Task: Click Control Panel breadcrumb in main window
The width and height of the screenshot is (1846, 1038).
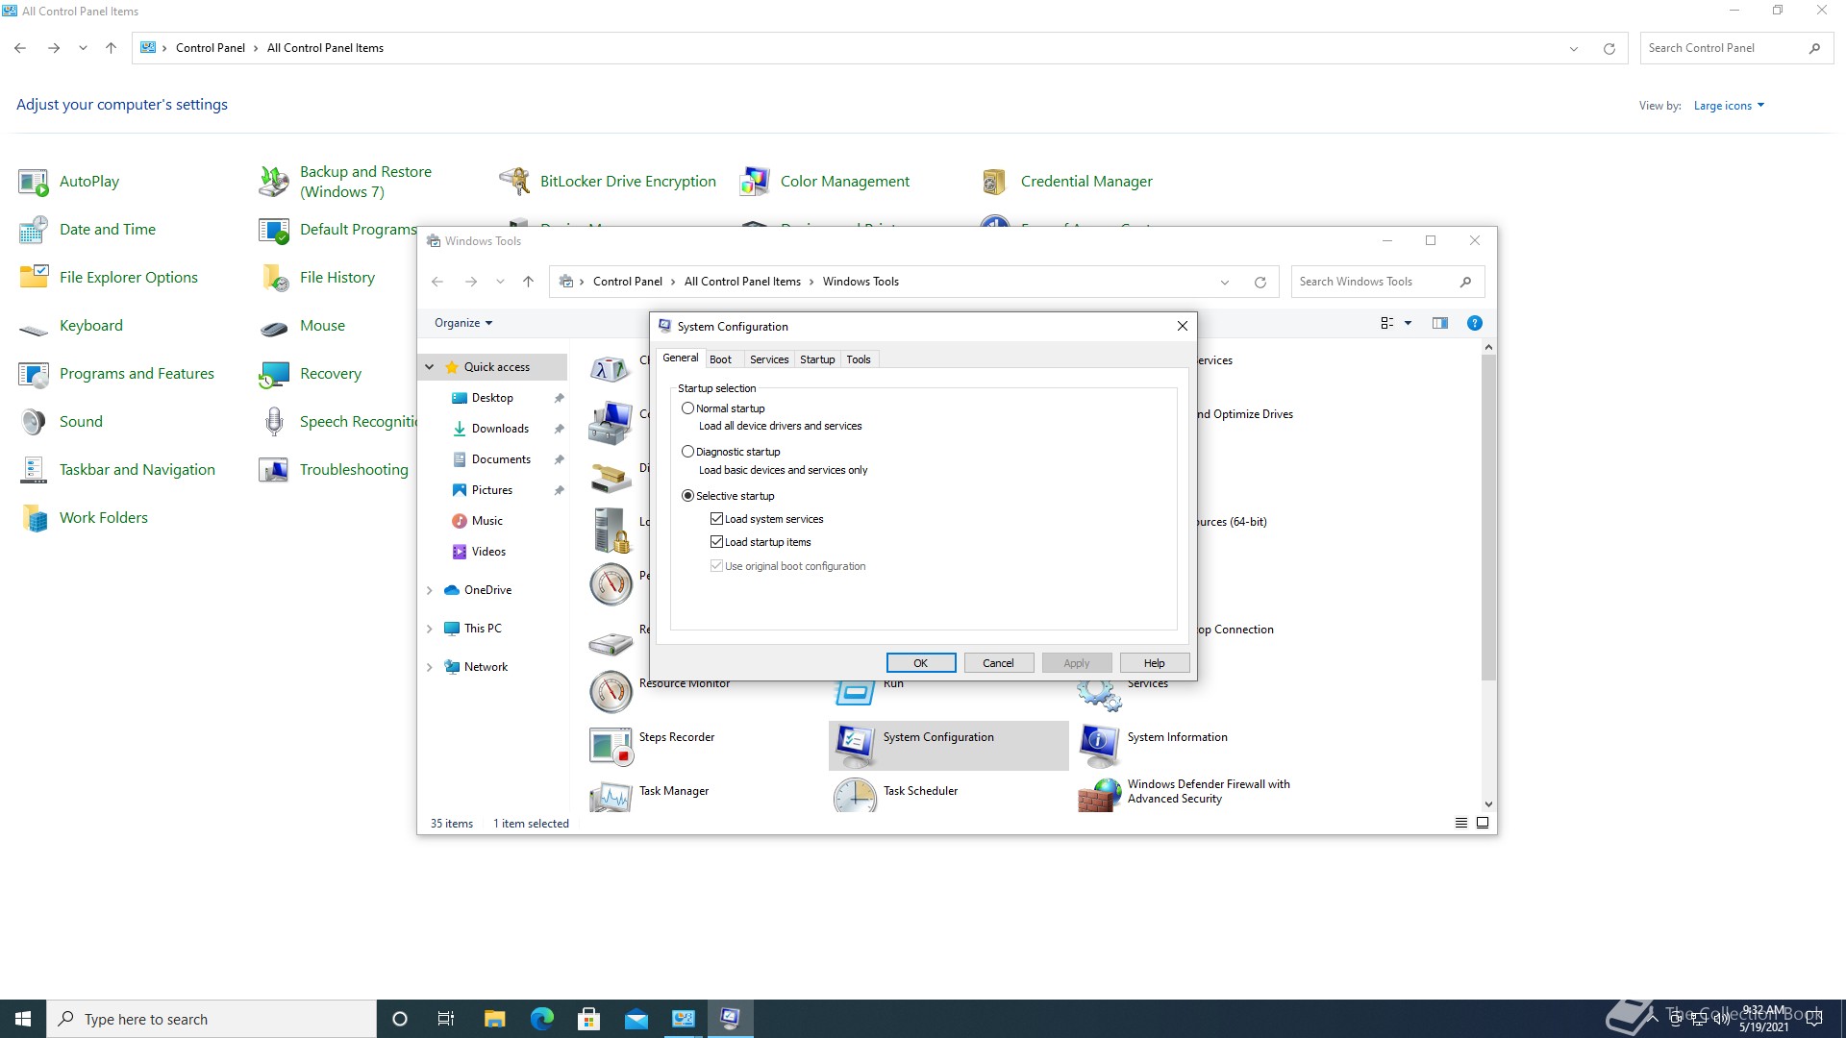Action: pos(211,48)
